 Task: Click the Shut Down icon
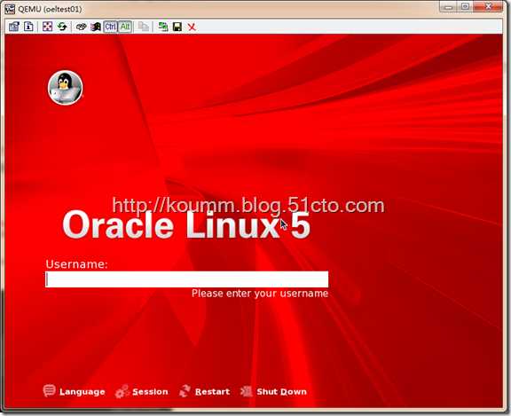[246, 391]
